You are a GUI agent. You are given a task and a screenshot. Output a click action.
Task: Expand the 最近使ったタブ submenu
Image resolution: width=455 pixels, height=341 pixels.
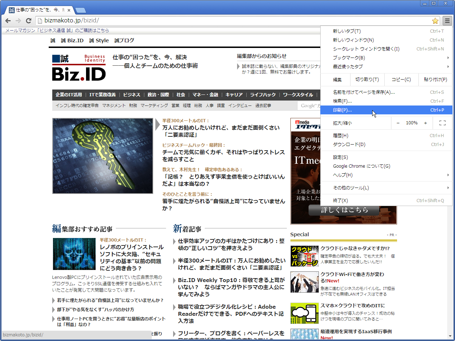click(386, 67)
